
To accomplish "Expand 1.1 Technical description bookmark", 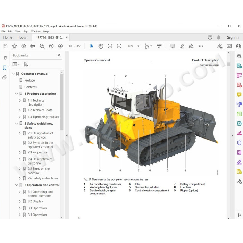I will pos(20,100).
